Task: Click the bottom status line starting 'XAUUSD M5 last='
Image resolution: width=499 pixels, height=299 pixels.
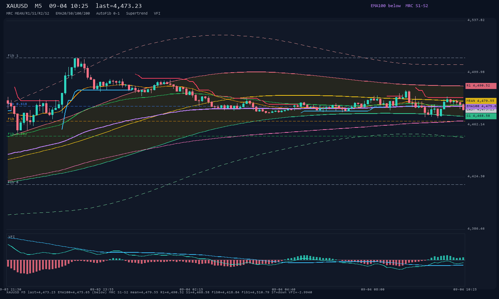Action: coord(159,292)
